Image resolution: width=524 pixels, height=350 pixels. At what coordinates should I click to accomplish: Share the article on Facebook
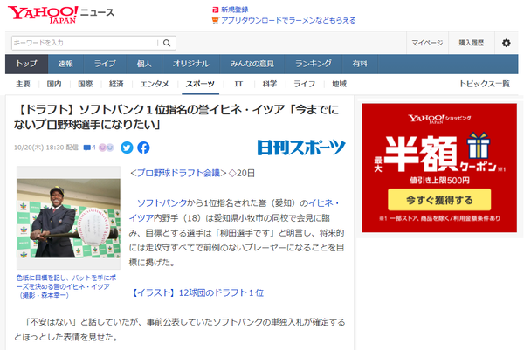143,148
